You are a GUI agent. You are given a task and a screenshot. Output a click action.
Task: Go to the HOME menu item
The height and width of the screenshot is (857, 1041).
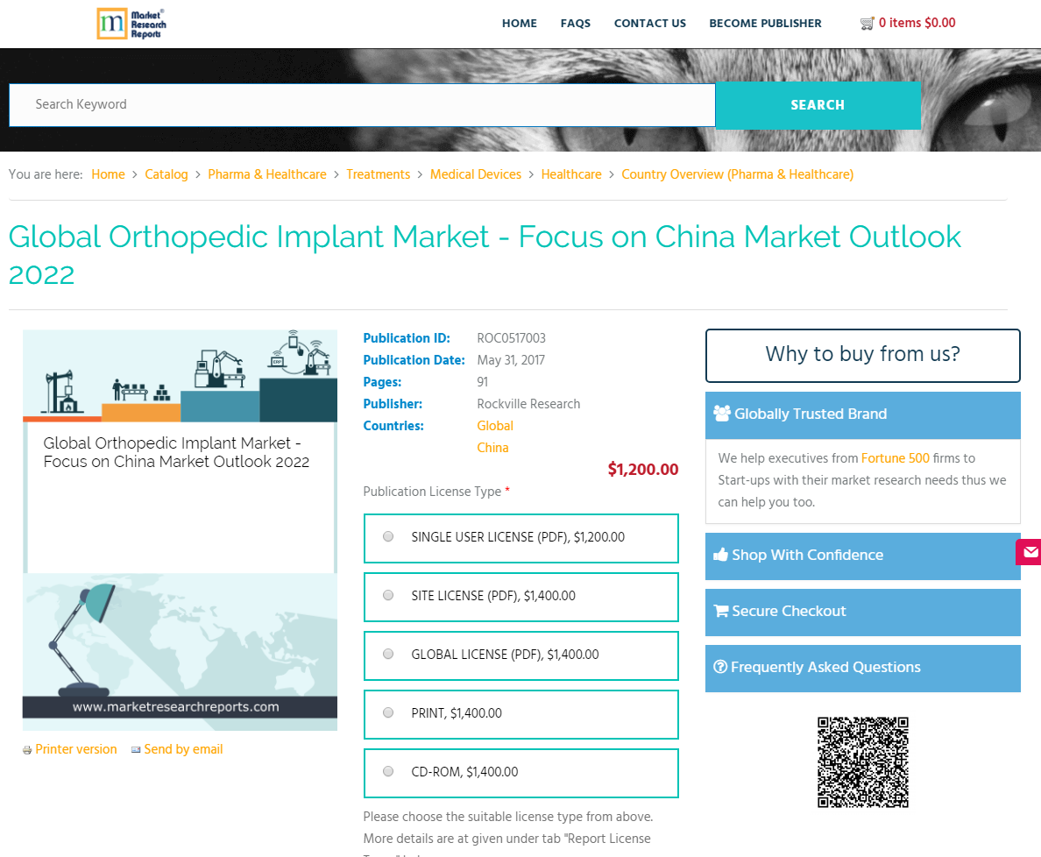519,24
